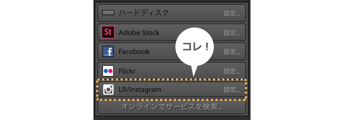Click the Adobe Stock St icon
This screenshot has width=344, height=120.
108,32
